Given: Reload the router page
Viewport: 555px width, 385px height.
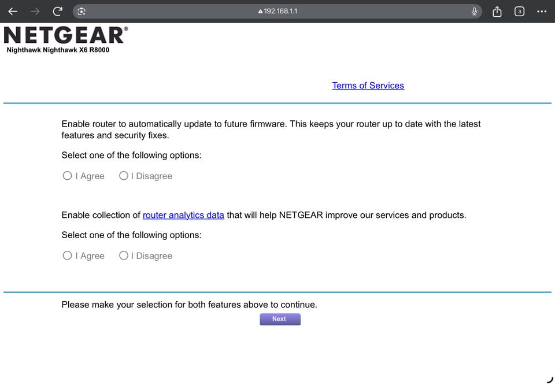Looking at the screenshot, I should tap(57, 12).
